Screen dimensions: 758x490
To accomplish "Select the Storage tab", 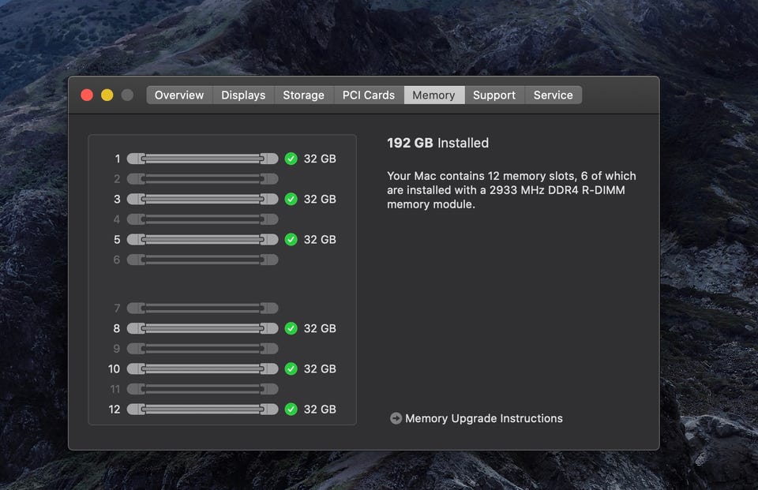I will coord(303,95).
